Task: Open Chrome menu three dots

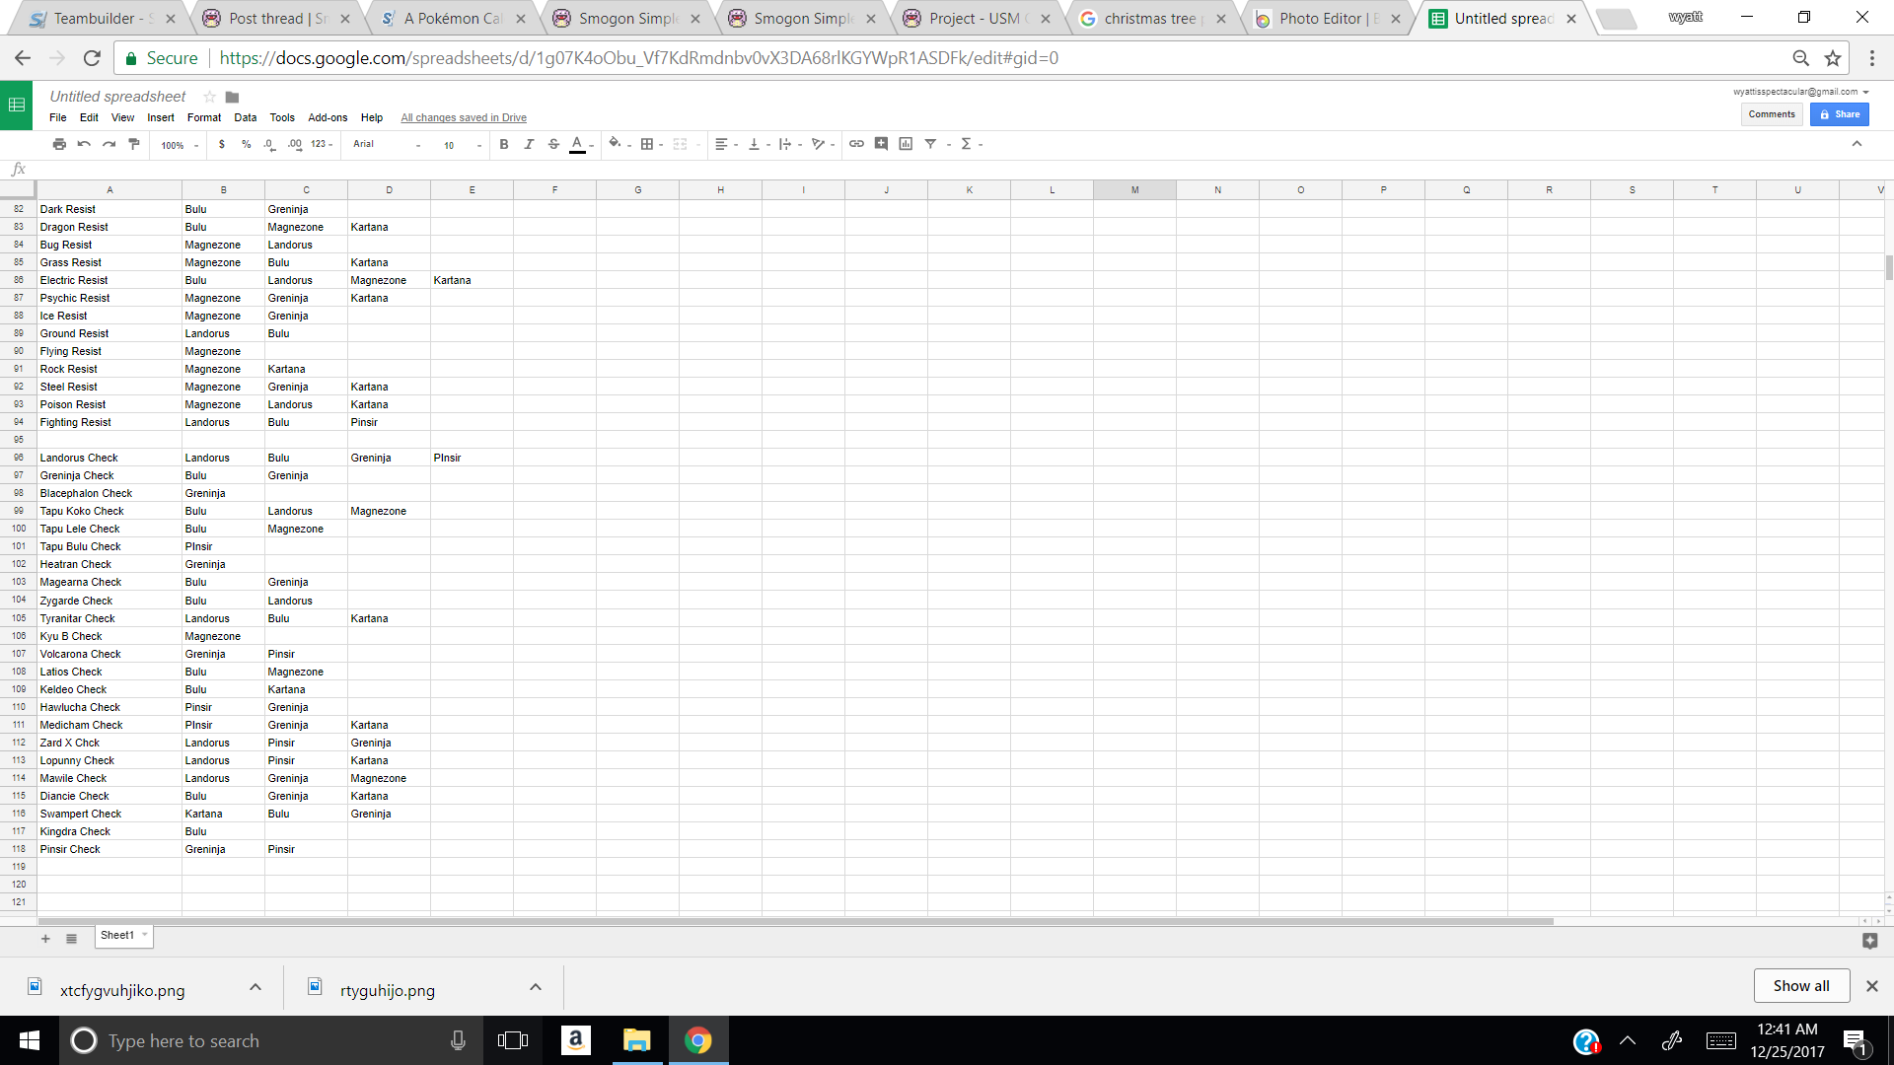Action: pos(1872,58)
